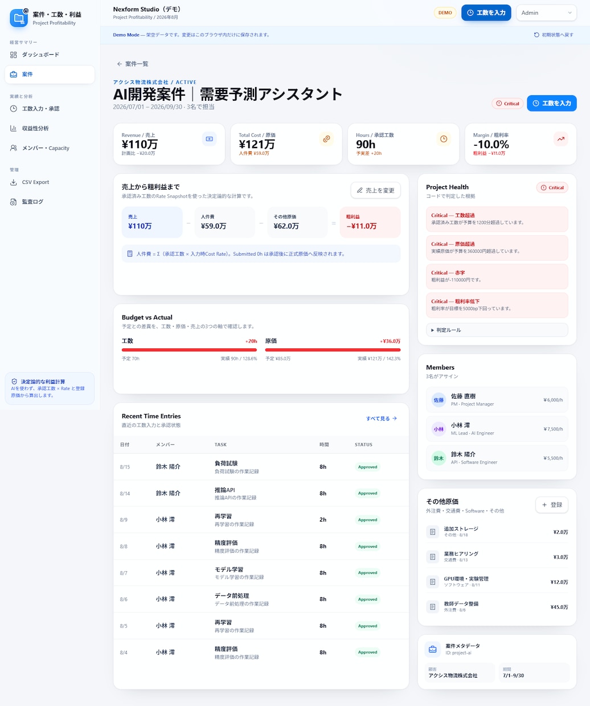
Task: Click the DEMO badge in the header
Action: click(445, 13)
